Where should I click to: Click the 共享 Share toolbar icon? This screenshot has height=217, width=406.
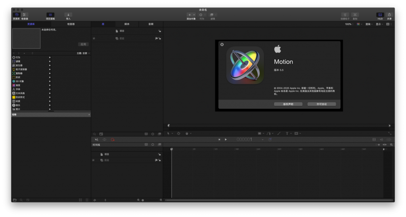tap(389, 15)
